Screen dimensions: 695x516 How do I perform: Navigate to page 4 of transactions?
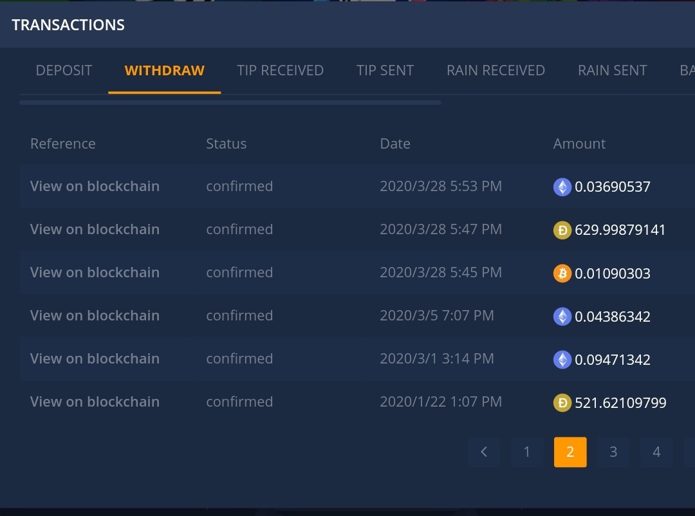click(656, 452)
